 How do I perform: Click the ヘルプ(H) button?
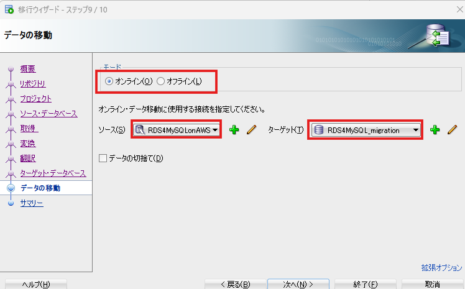(36, 284)
